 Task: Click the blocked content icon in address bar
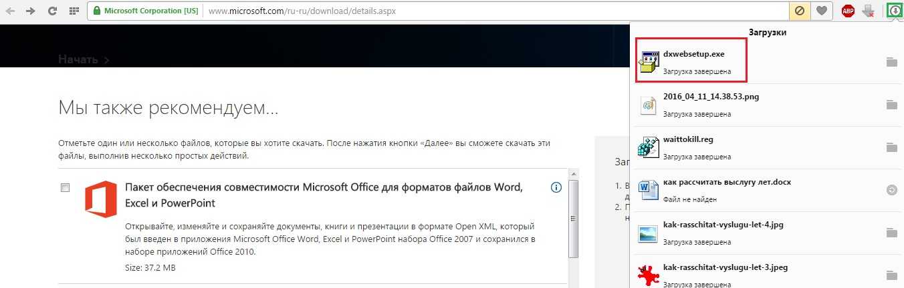(799, 11)
